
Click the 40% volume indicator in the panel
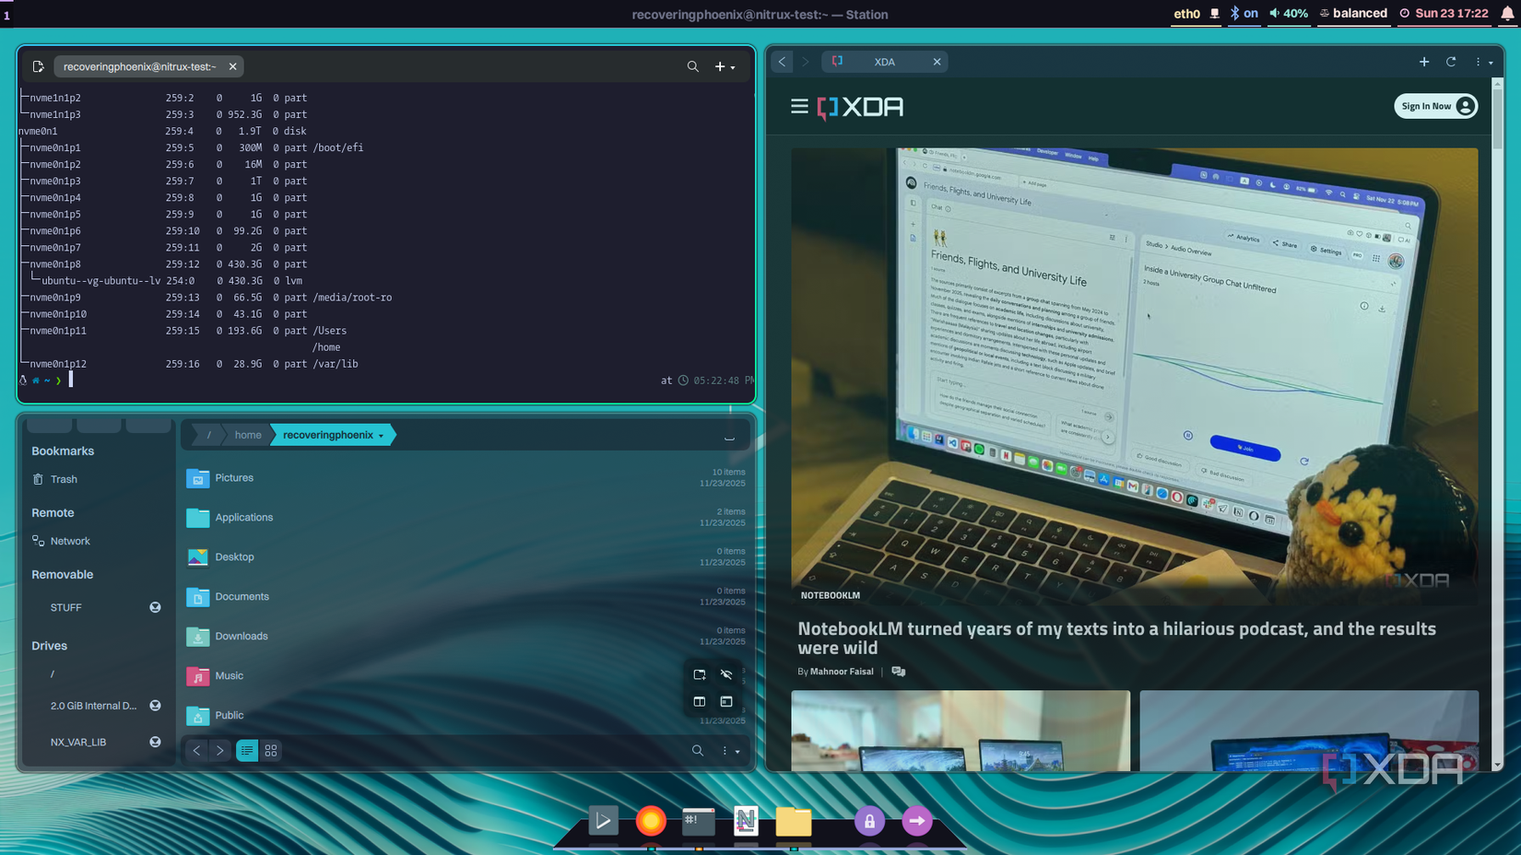pyautogui.click(x=1288, y=14)
